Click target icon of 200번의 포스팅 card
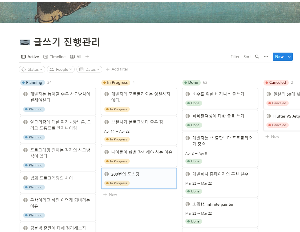 point(107,174)
